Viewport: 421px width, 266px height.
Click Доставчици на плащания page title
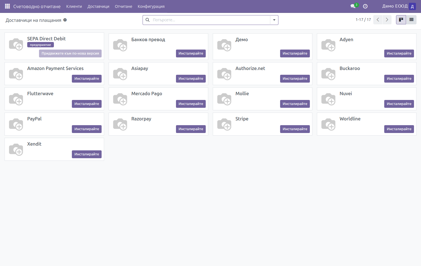(33, 20)
